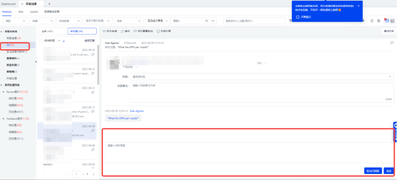Flag the message dated 2022-09-15
397x180 pixels.
[x=93, y=112]
